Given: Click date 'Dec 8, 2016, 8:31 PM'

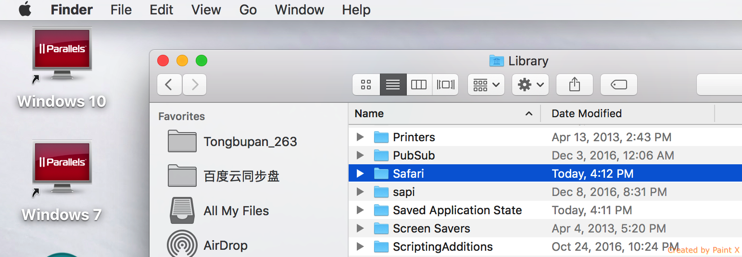Looking at the screenshot, I should pyautogui.click(x=609, y=192).
